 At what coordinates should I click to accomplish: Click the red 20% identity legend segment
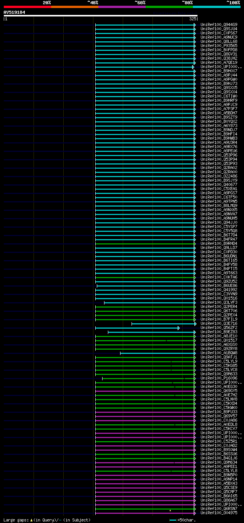[27, 7]
